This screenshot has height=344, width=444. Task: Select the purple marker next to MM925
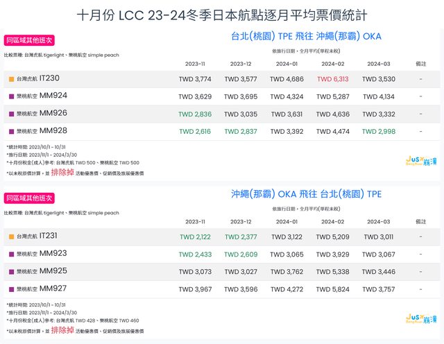tap(11, 271)
